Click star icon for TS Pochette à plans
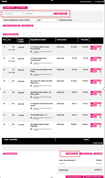This screenshot has width=105, height=178. coord(100,117)
